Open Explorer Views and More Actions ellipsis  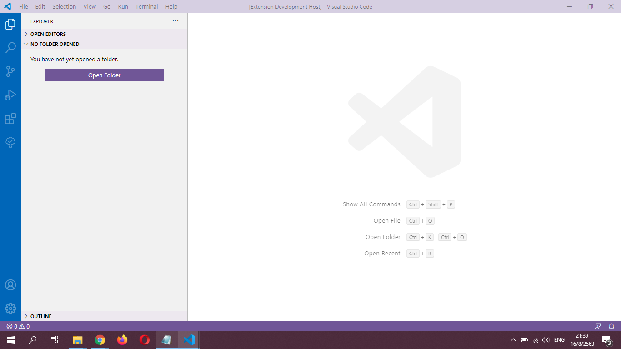point(175,21)
